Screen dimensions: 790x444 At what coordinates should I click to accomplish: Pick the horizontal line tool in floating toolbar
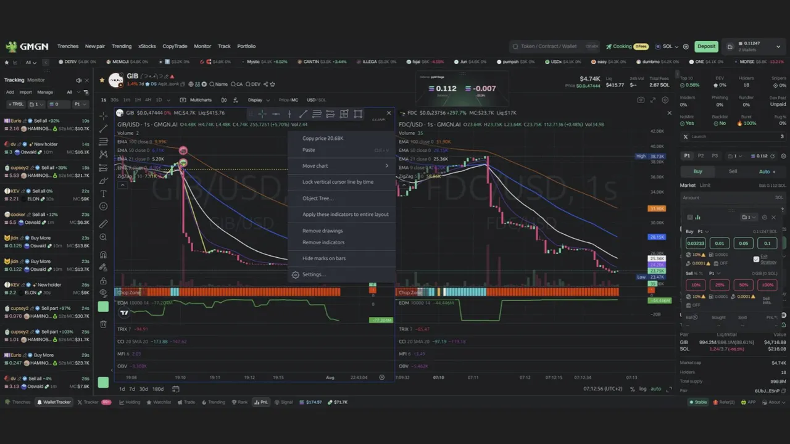[x=276, y=113]
